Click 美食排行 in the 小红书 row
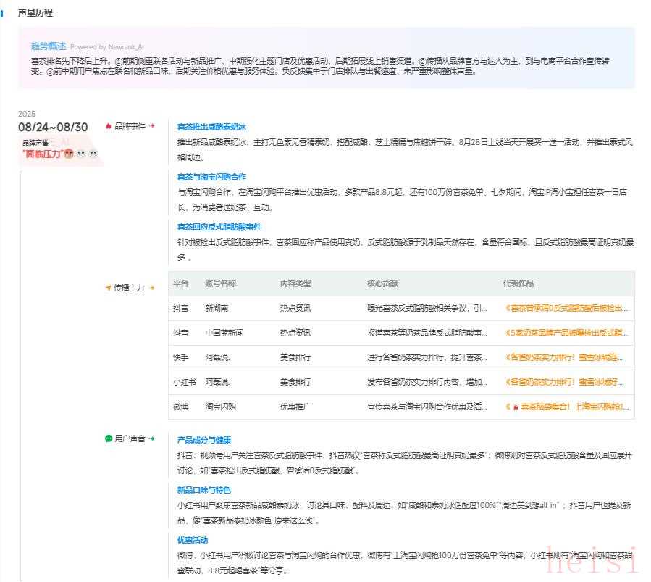651x582 pixels. [x=295, y=382]
